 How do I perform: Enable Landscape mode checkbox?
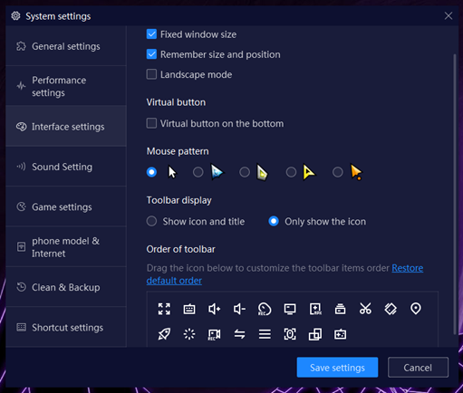click(151, 74)
